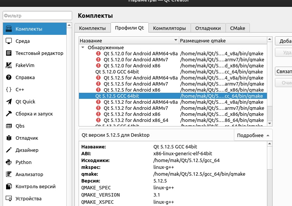Click error icon beside Qt 5.12.0 Android x86
This screenshot has width=292, height=206.
click(x=98, y=66)
